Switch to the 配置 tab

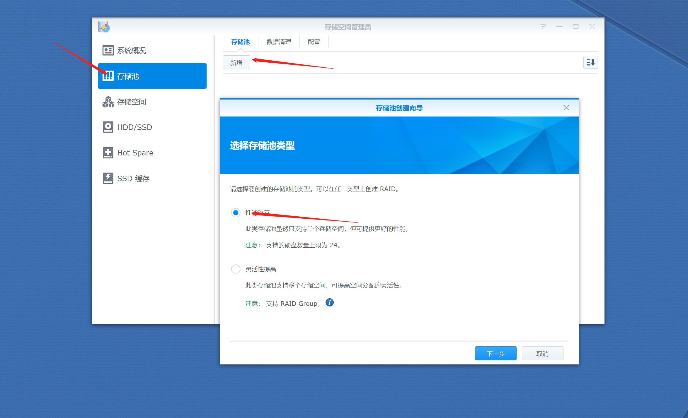coord(314,42)
